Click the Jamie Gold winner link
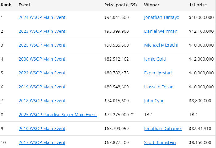 click(155, 59)
